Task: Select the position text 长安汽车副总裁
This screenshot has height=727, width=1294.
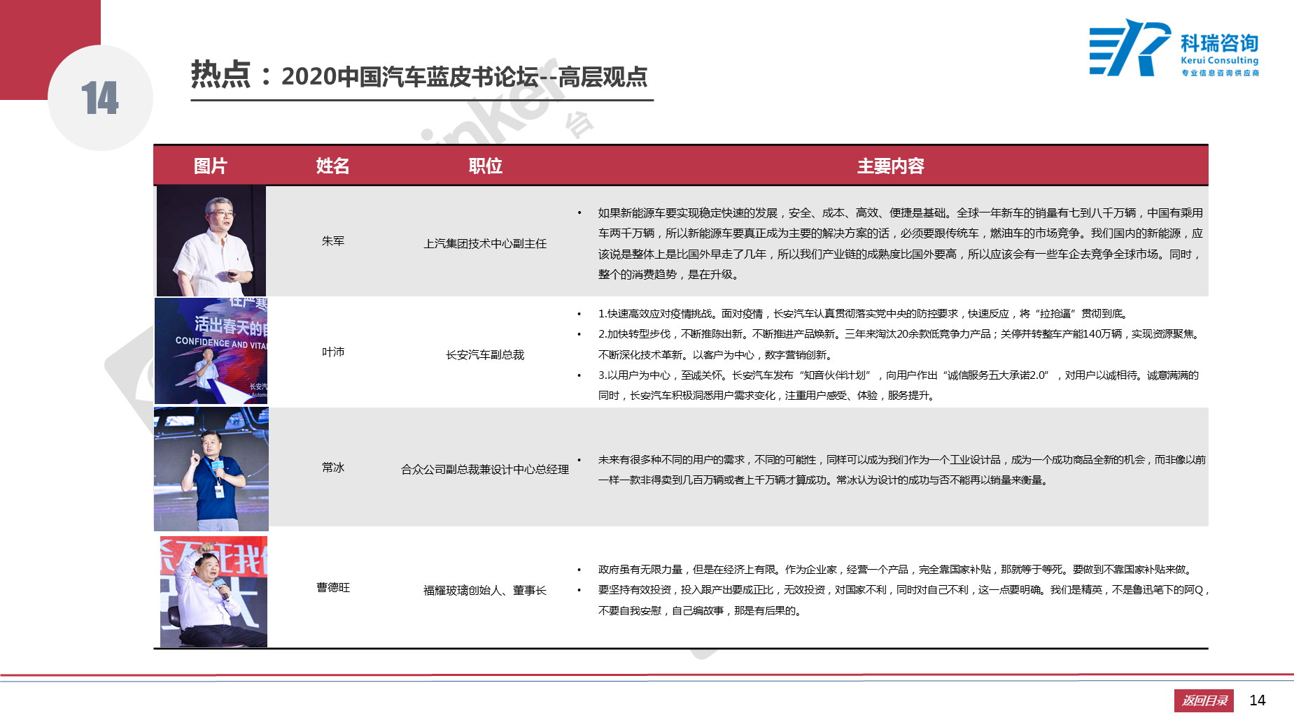Action: point(485,355)
